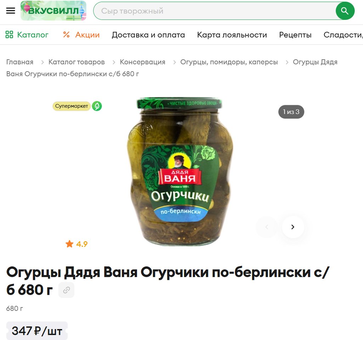The width and height of the screenshot is (363, 340).
Task: Open Доставка и оплата menu item
Action: click(x=149, y=35)
